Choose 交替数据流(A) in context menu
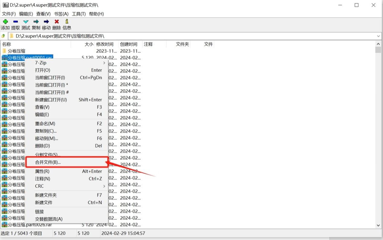This screenshot has height=240, width=383. [x=67, y=219]
